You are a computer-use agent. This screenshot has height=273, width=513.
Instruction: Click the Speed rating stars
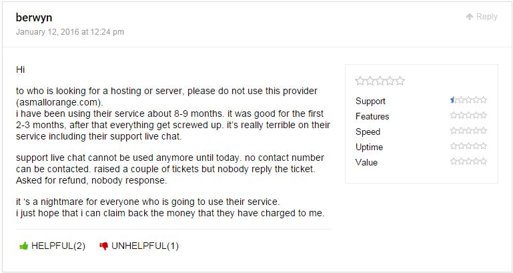pyautogui.click(x=468, y=131)
